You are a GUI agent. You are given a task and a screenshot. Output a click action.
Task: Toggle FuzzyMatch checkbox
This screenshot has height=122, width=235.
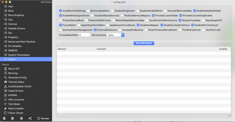coord(61,25)
